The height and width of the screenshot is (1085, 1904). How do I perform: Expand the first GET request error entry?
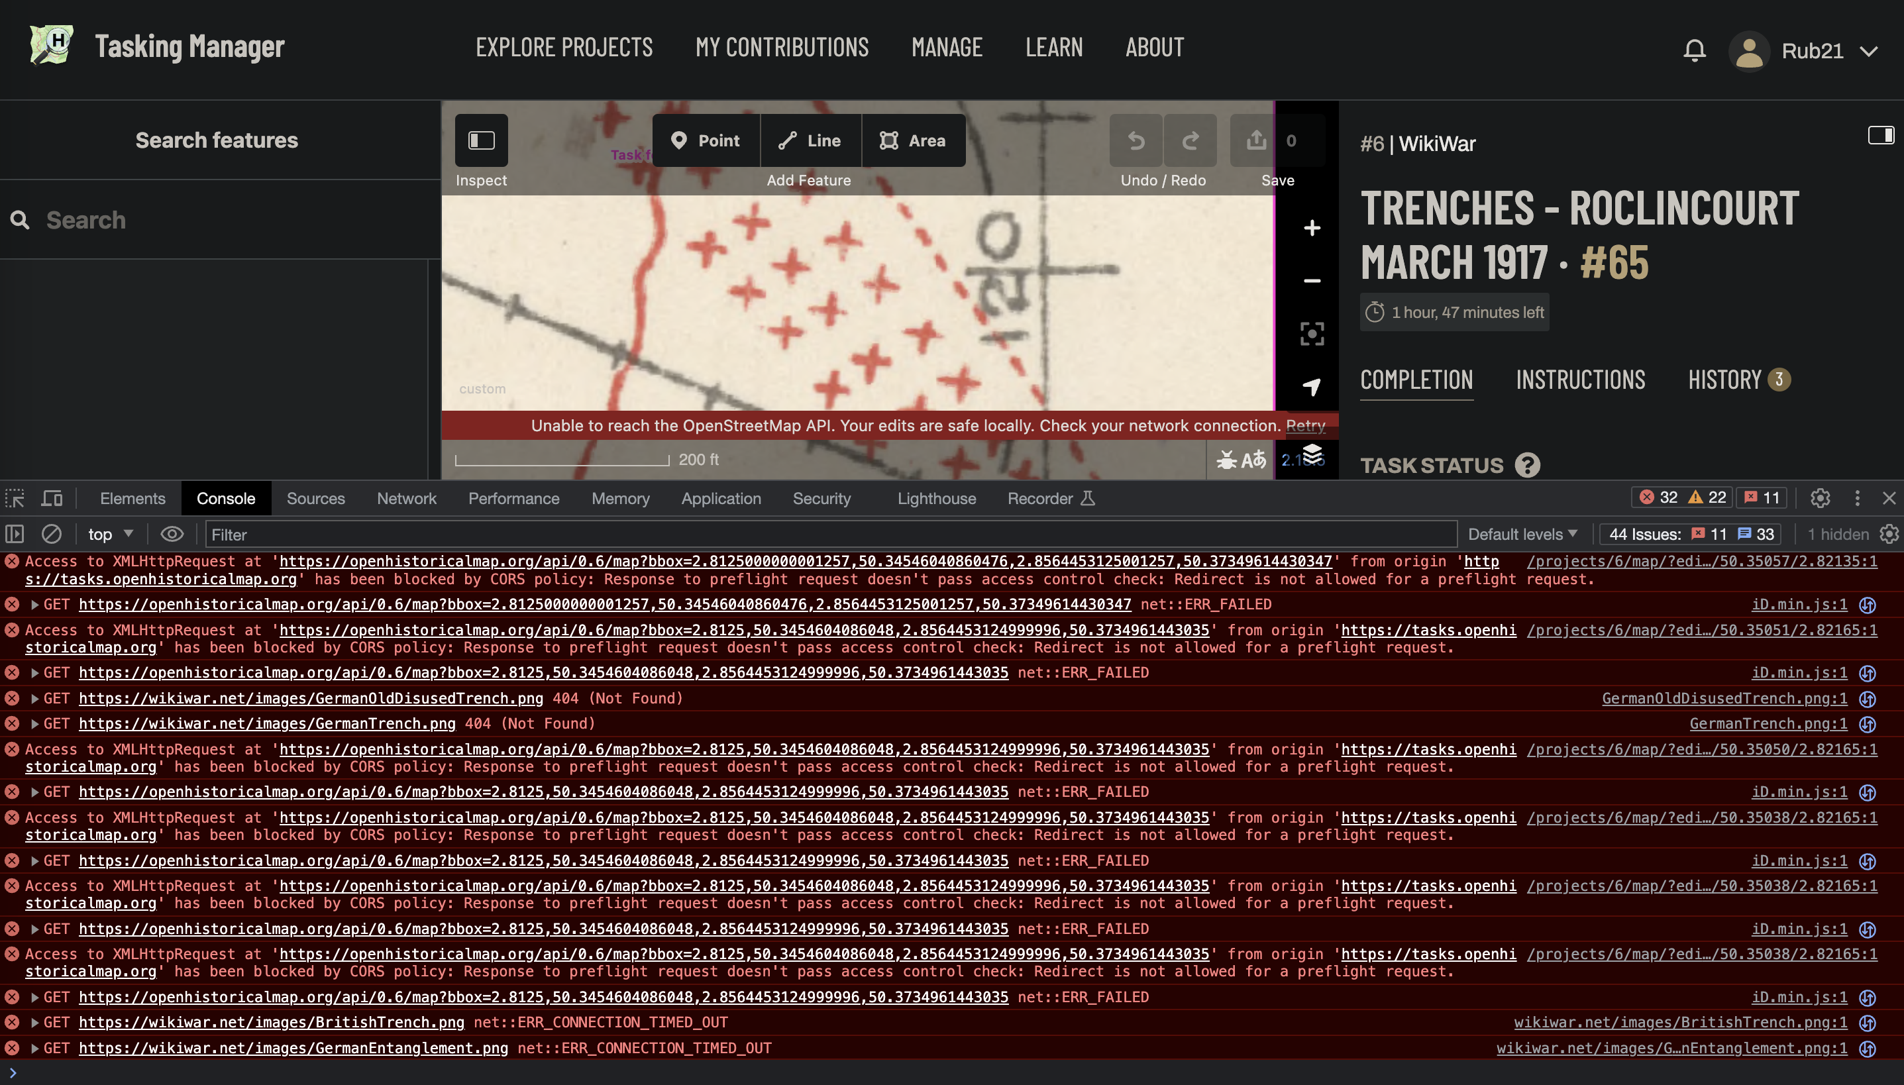click(34, 604)
